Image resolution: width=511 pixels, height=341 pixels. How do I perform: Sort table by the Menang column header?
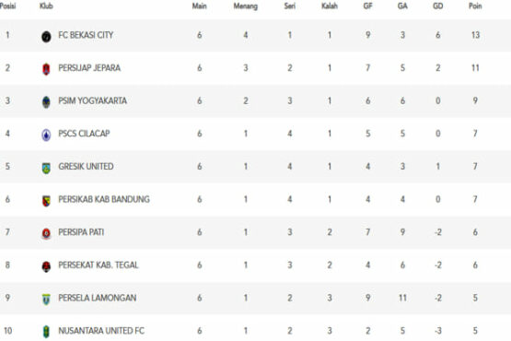(246, 6)
